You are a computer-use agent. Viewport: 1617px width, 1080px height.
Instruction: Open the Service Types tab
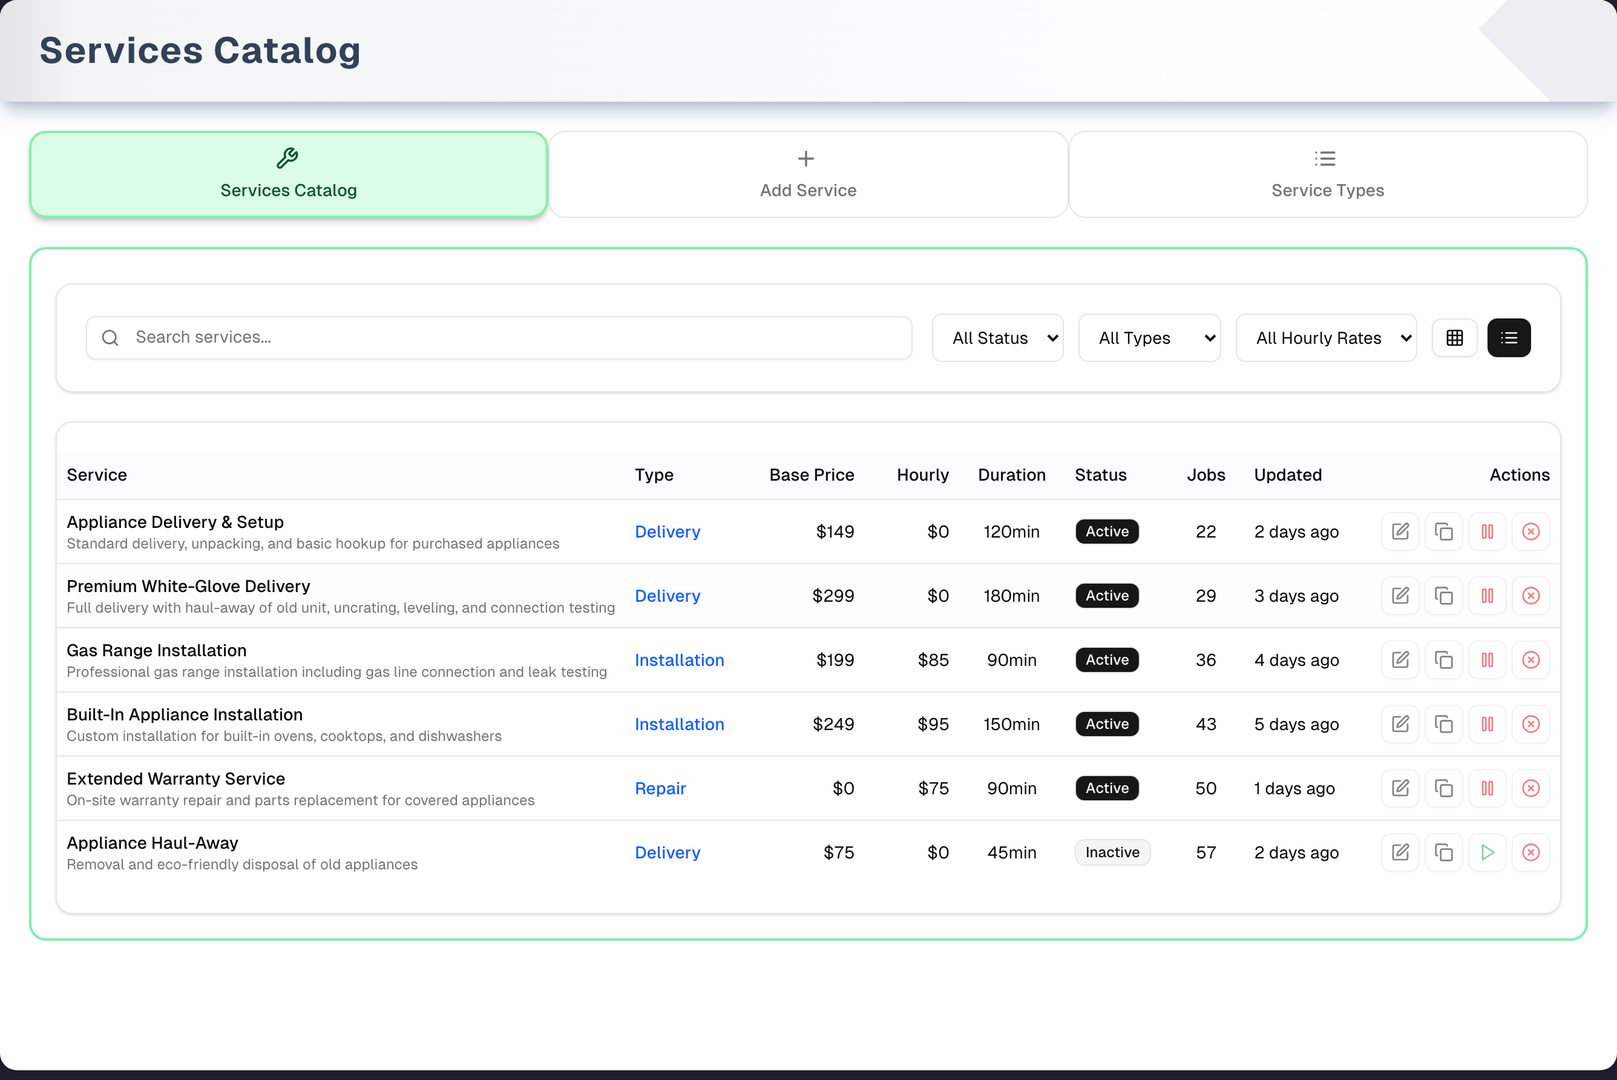(1327, 174)
